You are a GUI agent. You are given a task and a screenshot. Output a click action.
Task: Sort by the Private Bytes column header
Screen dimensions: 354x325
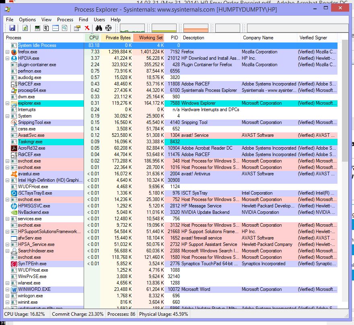click(x=117, y=38)
